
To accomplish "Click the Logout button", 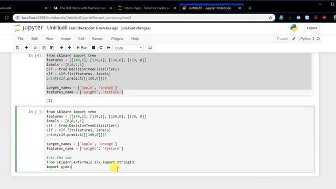I will [312, 28].
